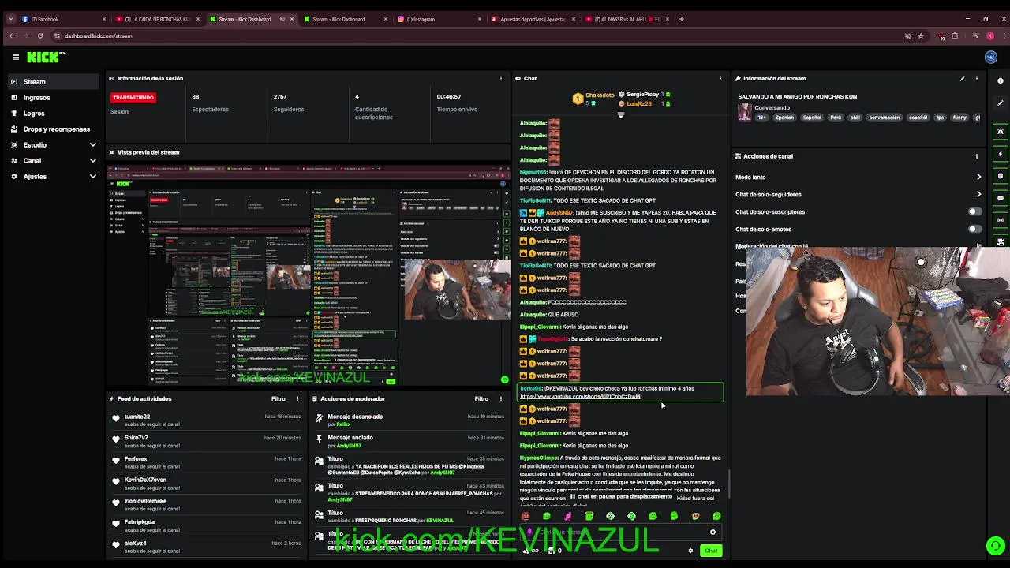Click the Kick logo
The height and width of the screenshot is (568, 1010).
click(x=46, y=57)
